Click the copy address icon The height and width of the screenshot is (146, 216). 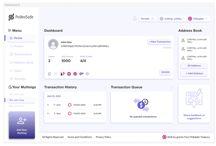point(50,74)
